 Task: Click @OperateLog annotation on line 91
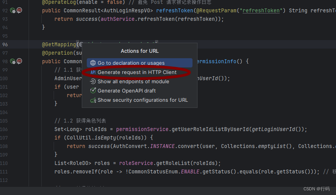click(x=59, y=2)
